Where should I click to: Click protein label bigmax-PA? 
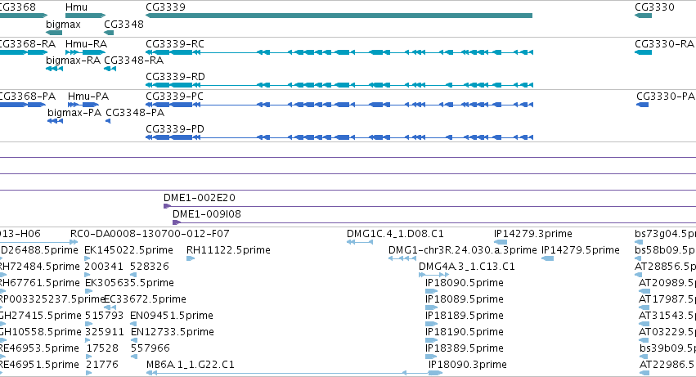click(x=74, y=112)
